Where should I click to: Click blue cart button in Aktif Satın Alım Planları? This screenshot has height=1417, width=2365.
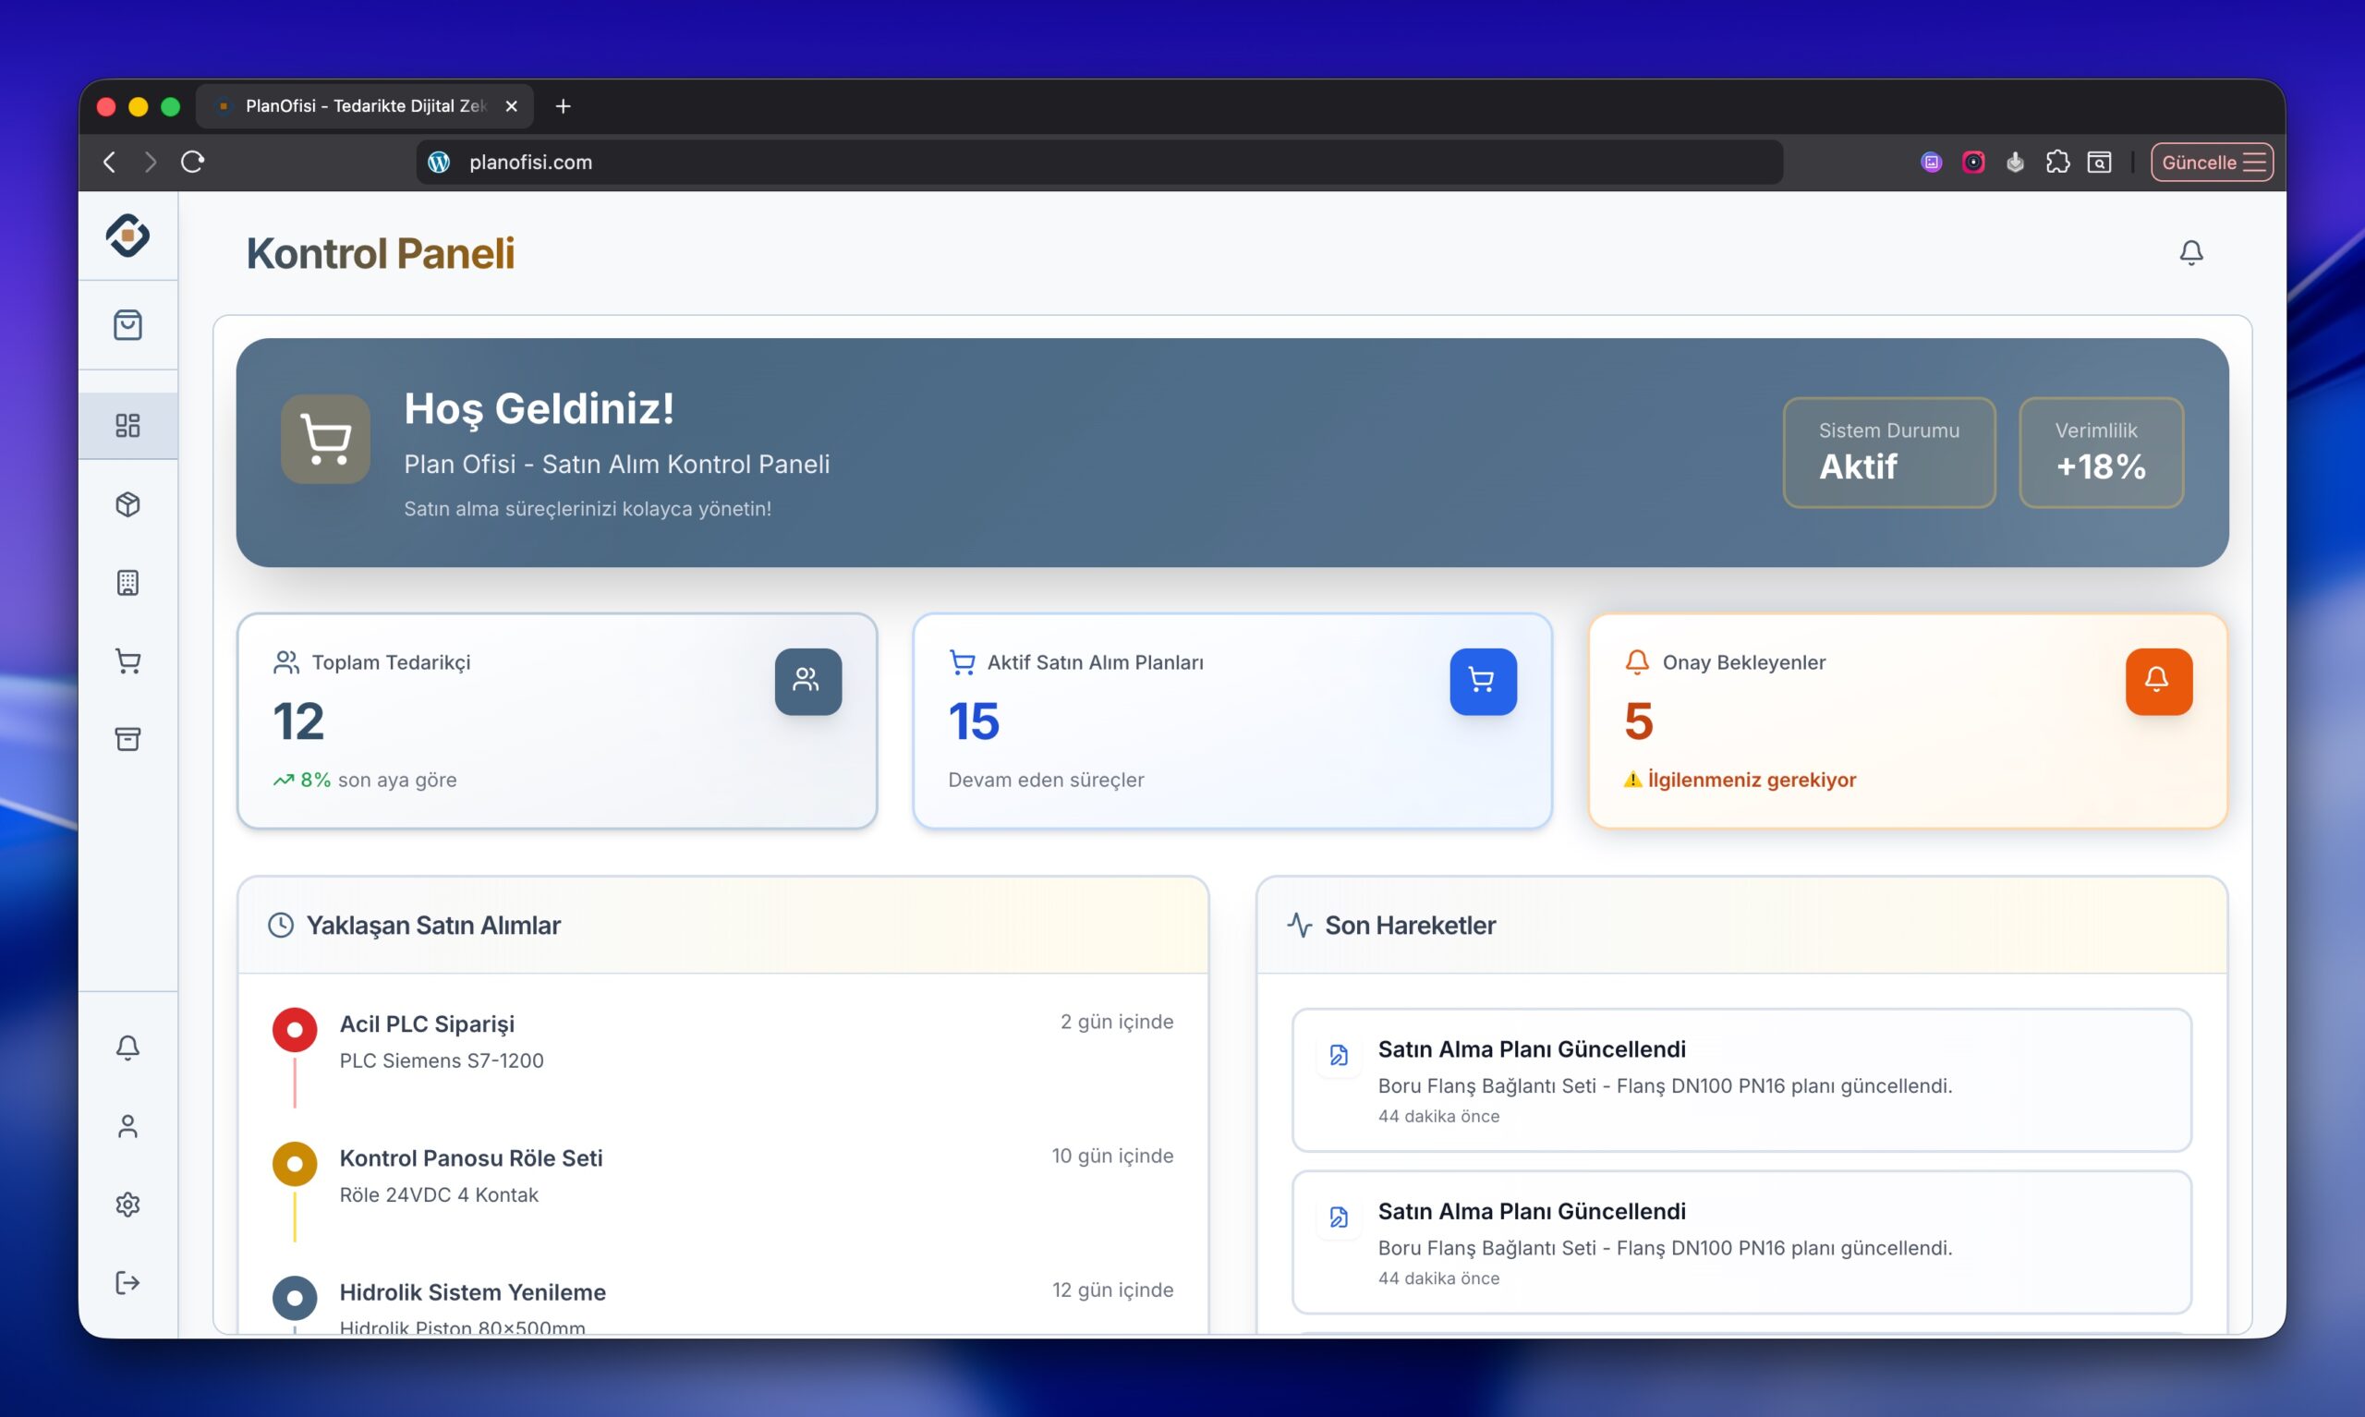[x=1482, y=681]
